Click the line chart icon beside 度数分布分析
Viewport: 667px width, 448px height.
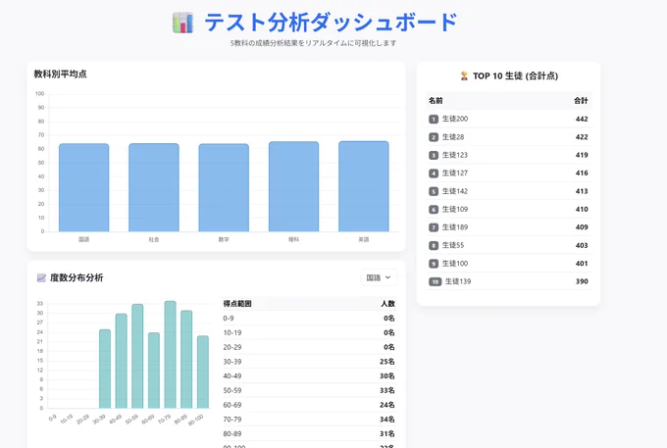41,278
